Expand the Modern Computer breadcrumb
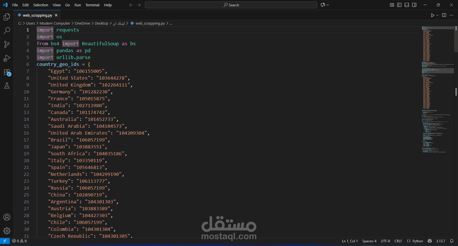 [55, 23]
